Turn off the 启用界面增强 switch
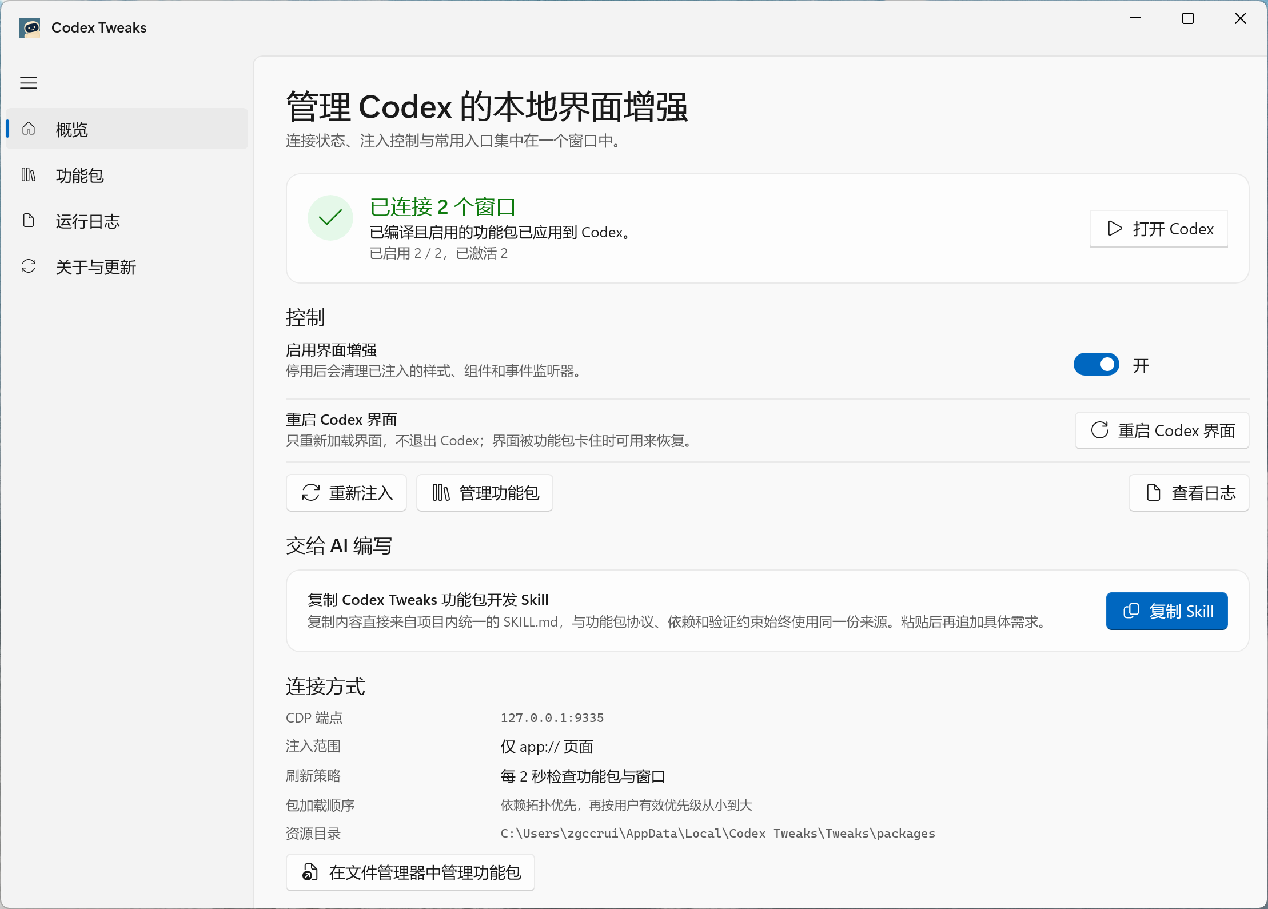 pos(1096,365)
